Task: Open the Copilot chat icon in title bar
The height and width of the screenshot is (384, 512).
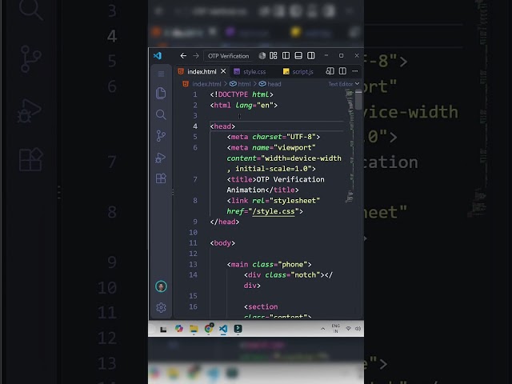Action: tap(262, 56)
